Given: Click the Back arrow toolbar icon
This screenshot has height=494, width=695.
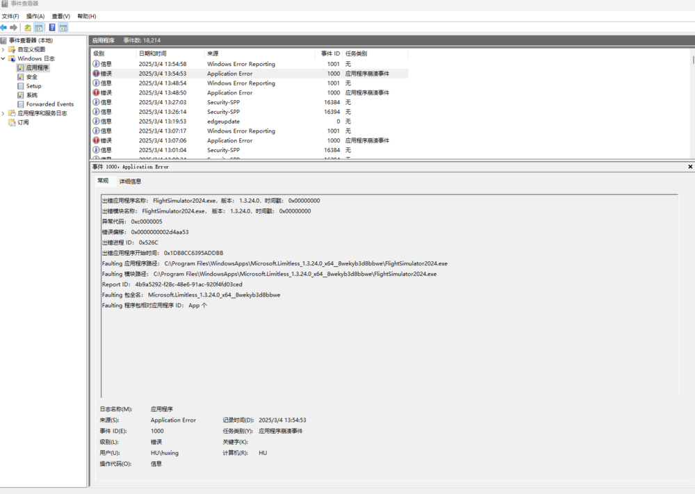Looking at the screenshot, I should click(4, 28).
